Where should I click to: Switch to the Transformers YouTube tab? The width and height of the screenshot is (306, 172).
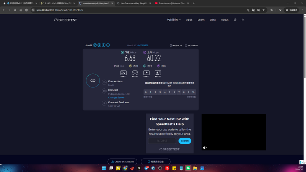point(172,3)
